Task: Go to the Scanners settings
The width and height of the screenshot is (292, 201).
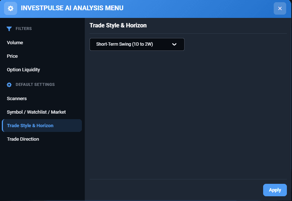Action: click(x=42, y=99)
